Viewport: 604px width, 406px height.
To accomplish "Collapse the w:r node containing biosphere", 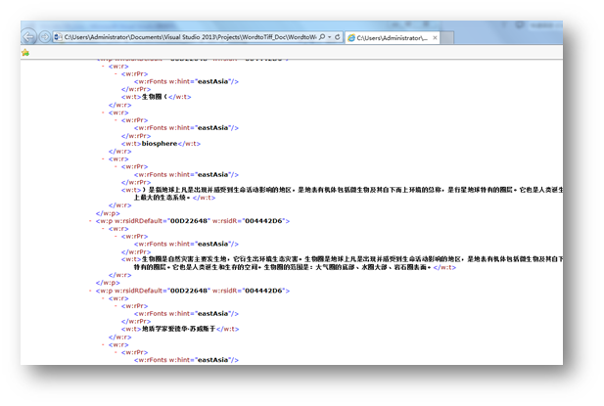I will (103, 113).
